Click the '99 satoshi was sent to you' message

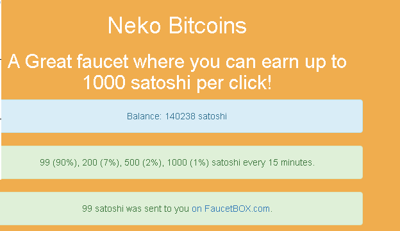(135, 209)
